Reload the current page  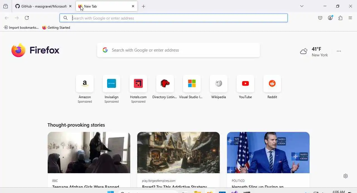point(27,18)
